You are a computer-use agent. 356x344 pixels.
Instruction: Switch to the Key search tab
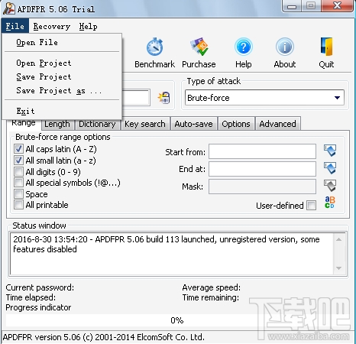click(145, 124)
